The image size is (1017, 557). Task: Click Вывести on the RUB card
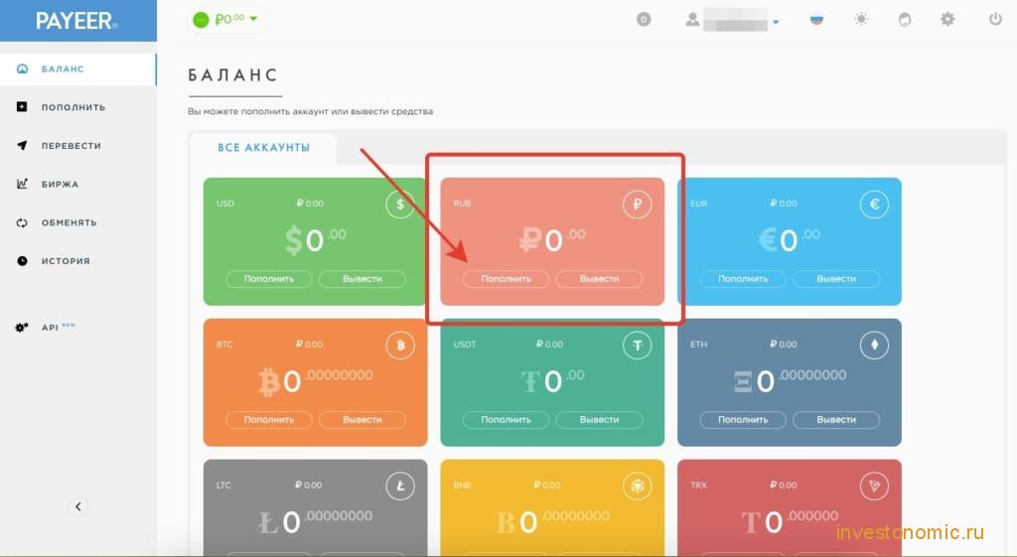coord(599,279)
